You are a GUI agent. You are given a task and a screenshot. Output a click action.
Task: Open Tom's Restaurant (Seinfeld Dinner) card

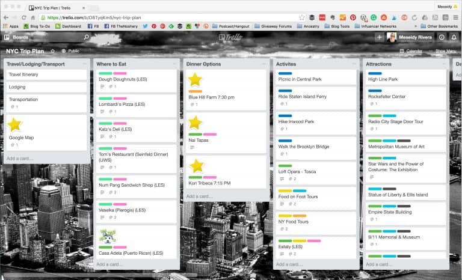(137, 159)
